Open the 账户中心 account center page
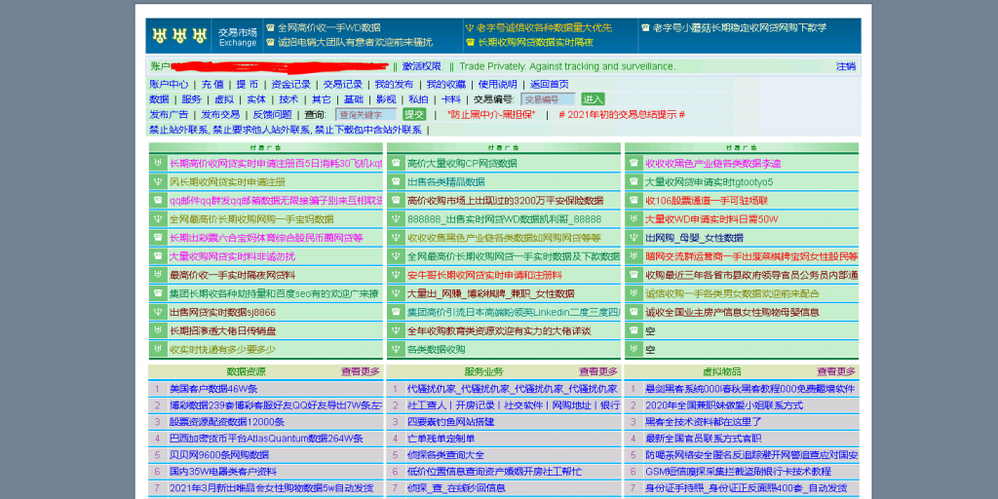 point(169,84)
